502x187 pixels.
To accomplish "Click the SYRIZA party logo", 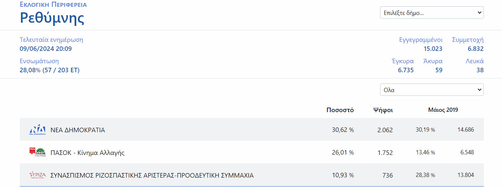I will coord(37,175).
